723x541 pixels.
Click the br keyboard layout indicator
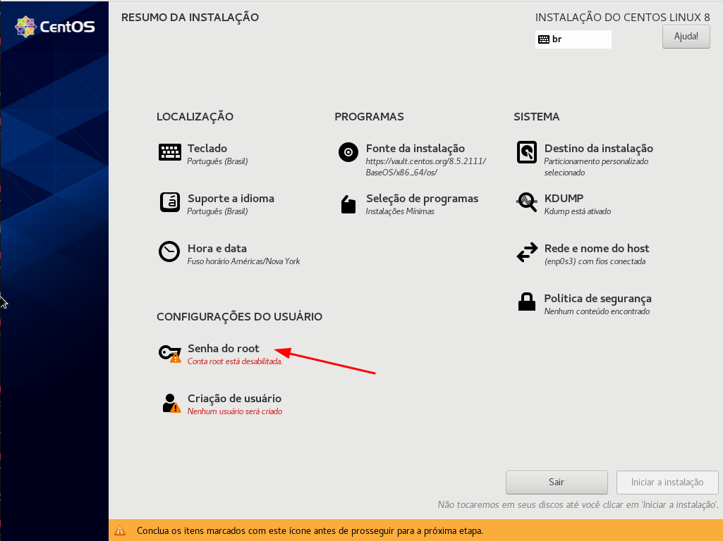pyautogui.click(x=573, y=39)
